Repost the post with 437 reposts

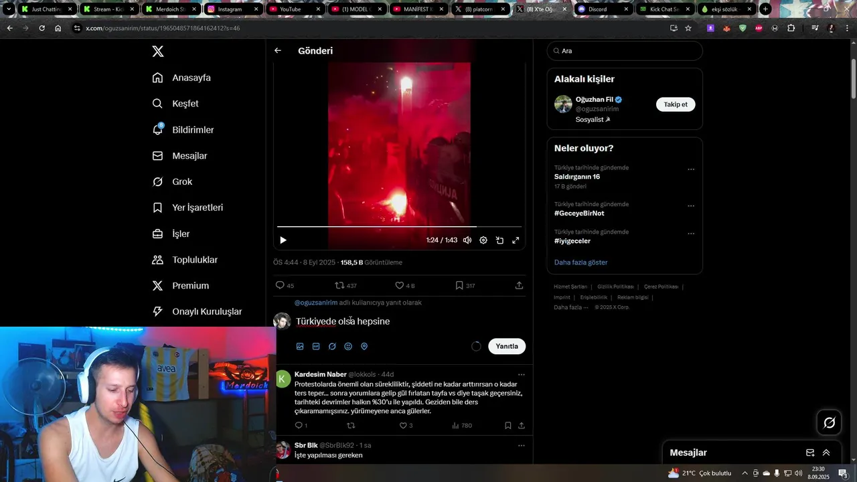click(345, 285)
